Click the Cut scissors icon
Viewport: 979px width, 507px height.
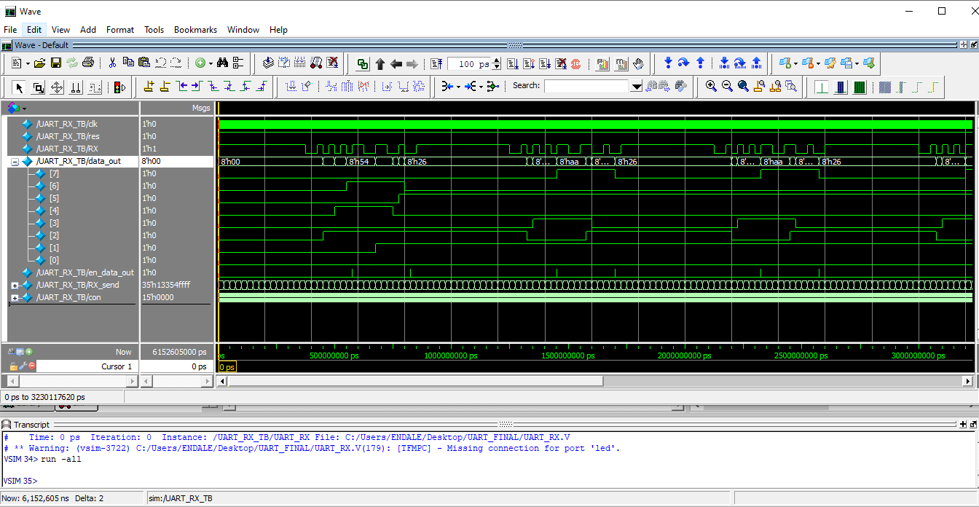[x=112, y=63]
